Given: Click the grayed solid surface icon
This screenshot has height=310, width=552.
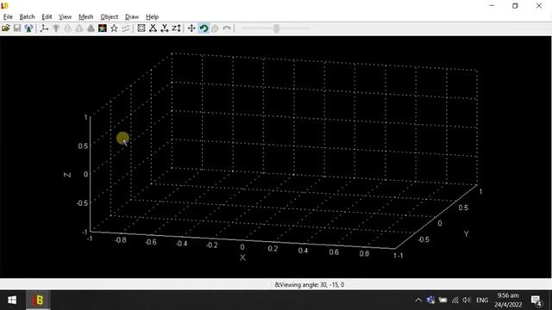Looking at the screenshot, I should tap(91, 28).
